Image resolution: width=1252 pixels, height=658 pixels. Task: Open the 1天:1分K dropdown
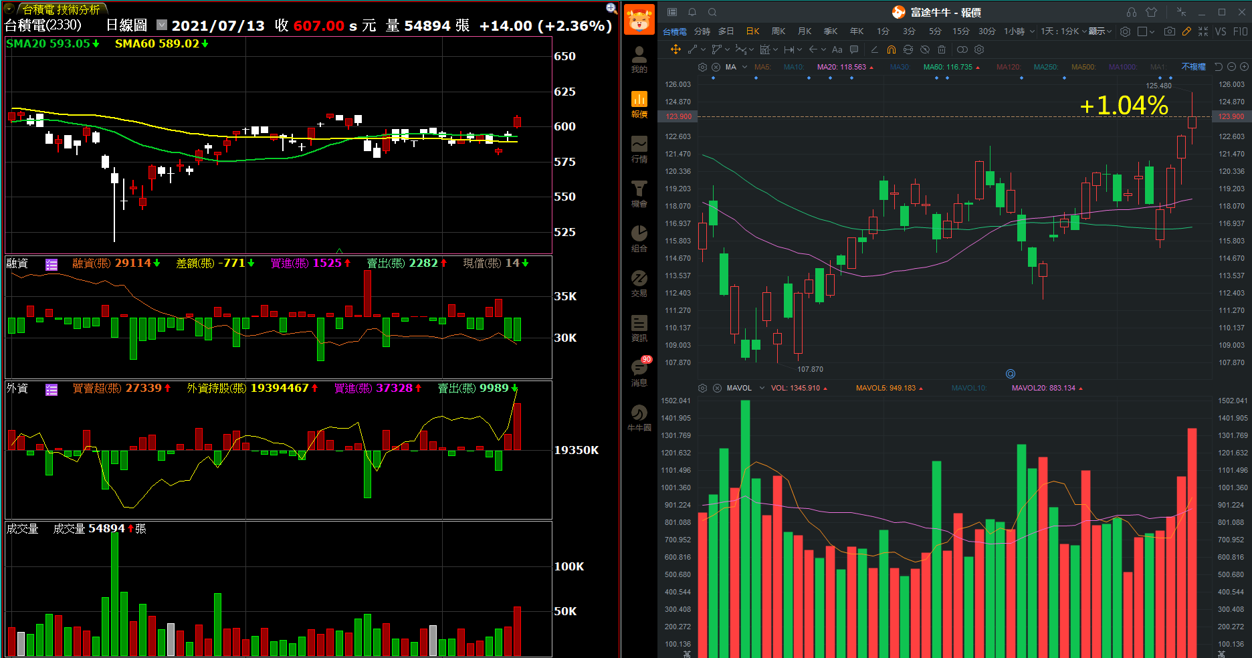1063,31
